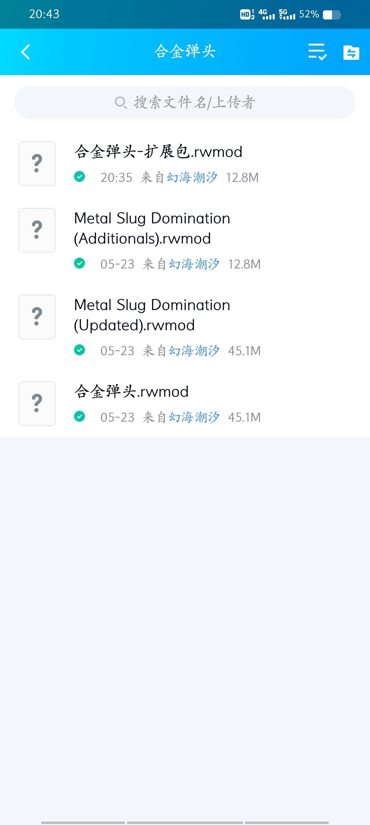
Task: Click green checkmark of 合金弹头-扩展包.rwmod
Action: [79, 177]
